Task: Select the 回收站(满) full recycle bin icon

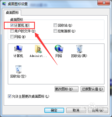Action: click(79, 49)
